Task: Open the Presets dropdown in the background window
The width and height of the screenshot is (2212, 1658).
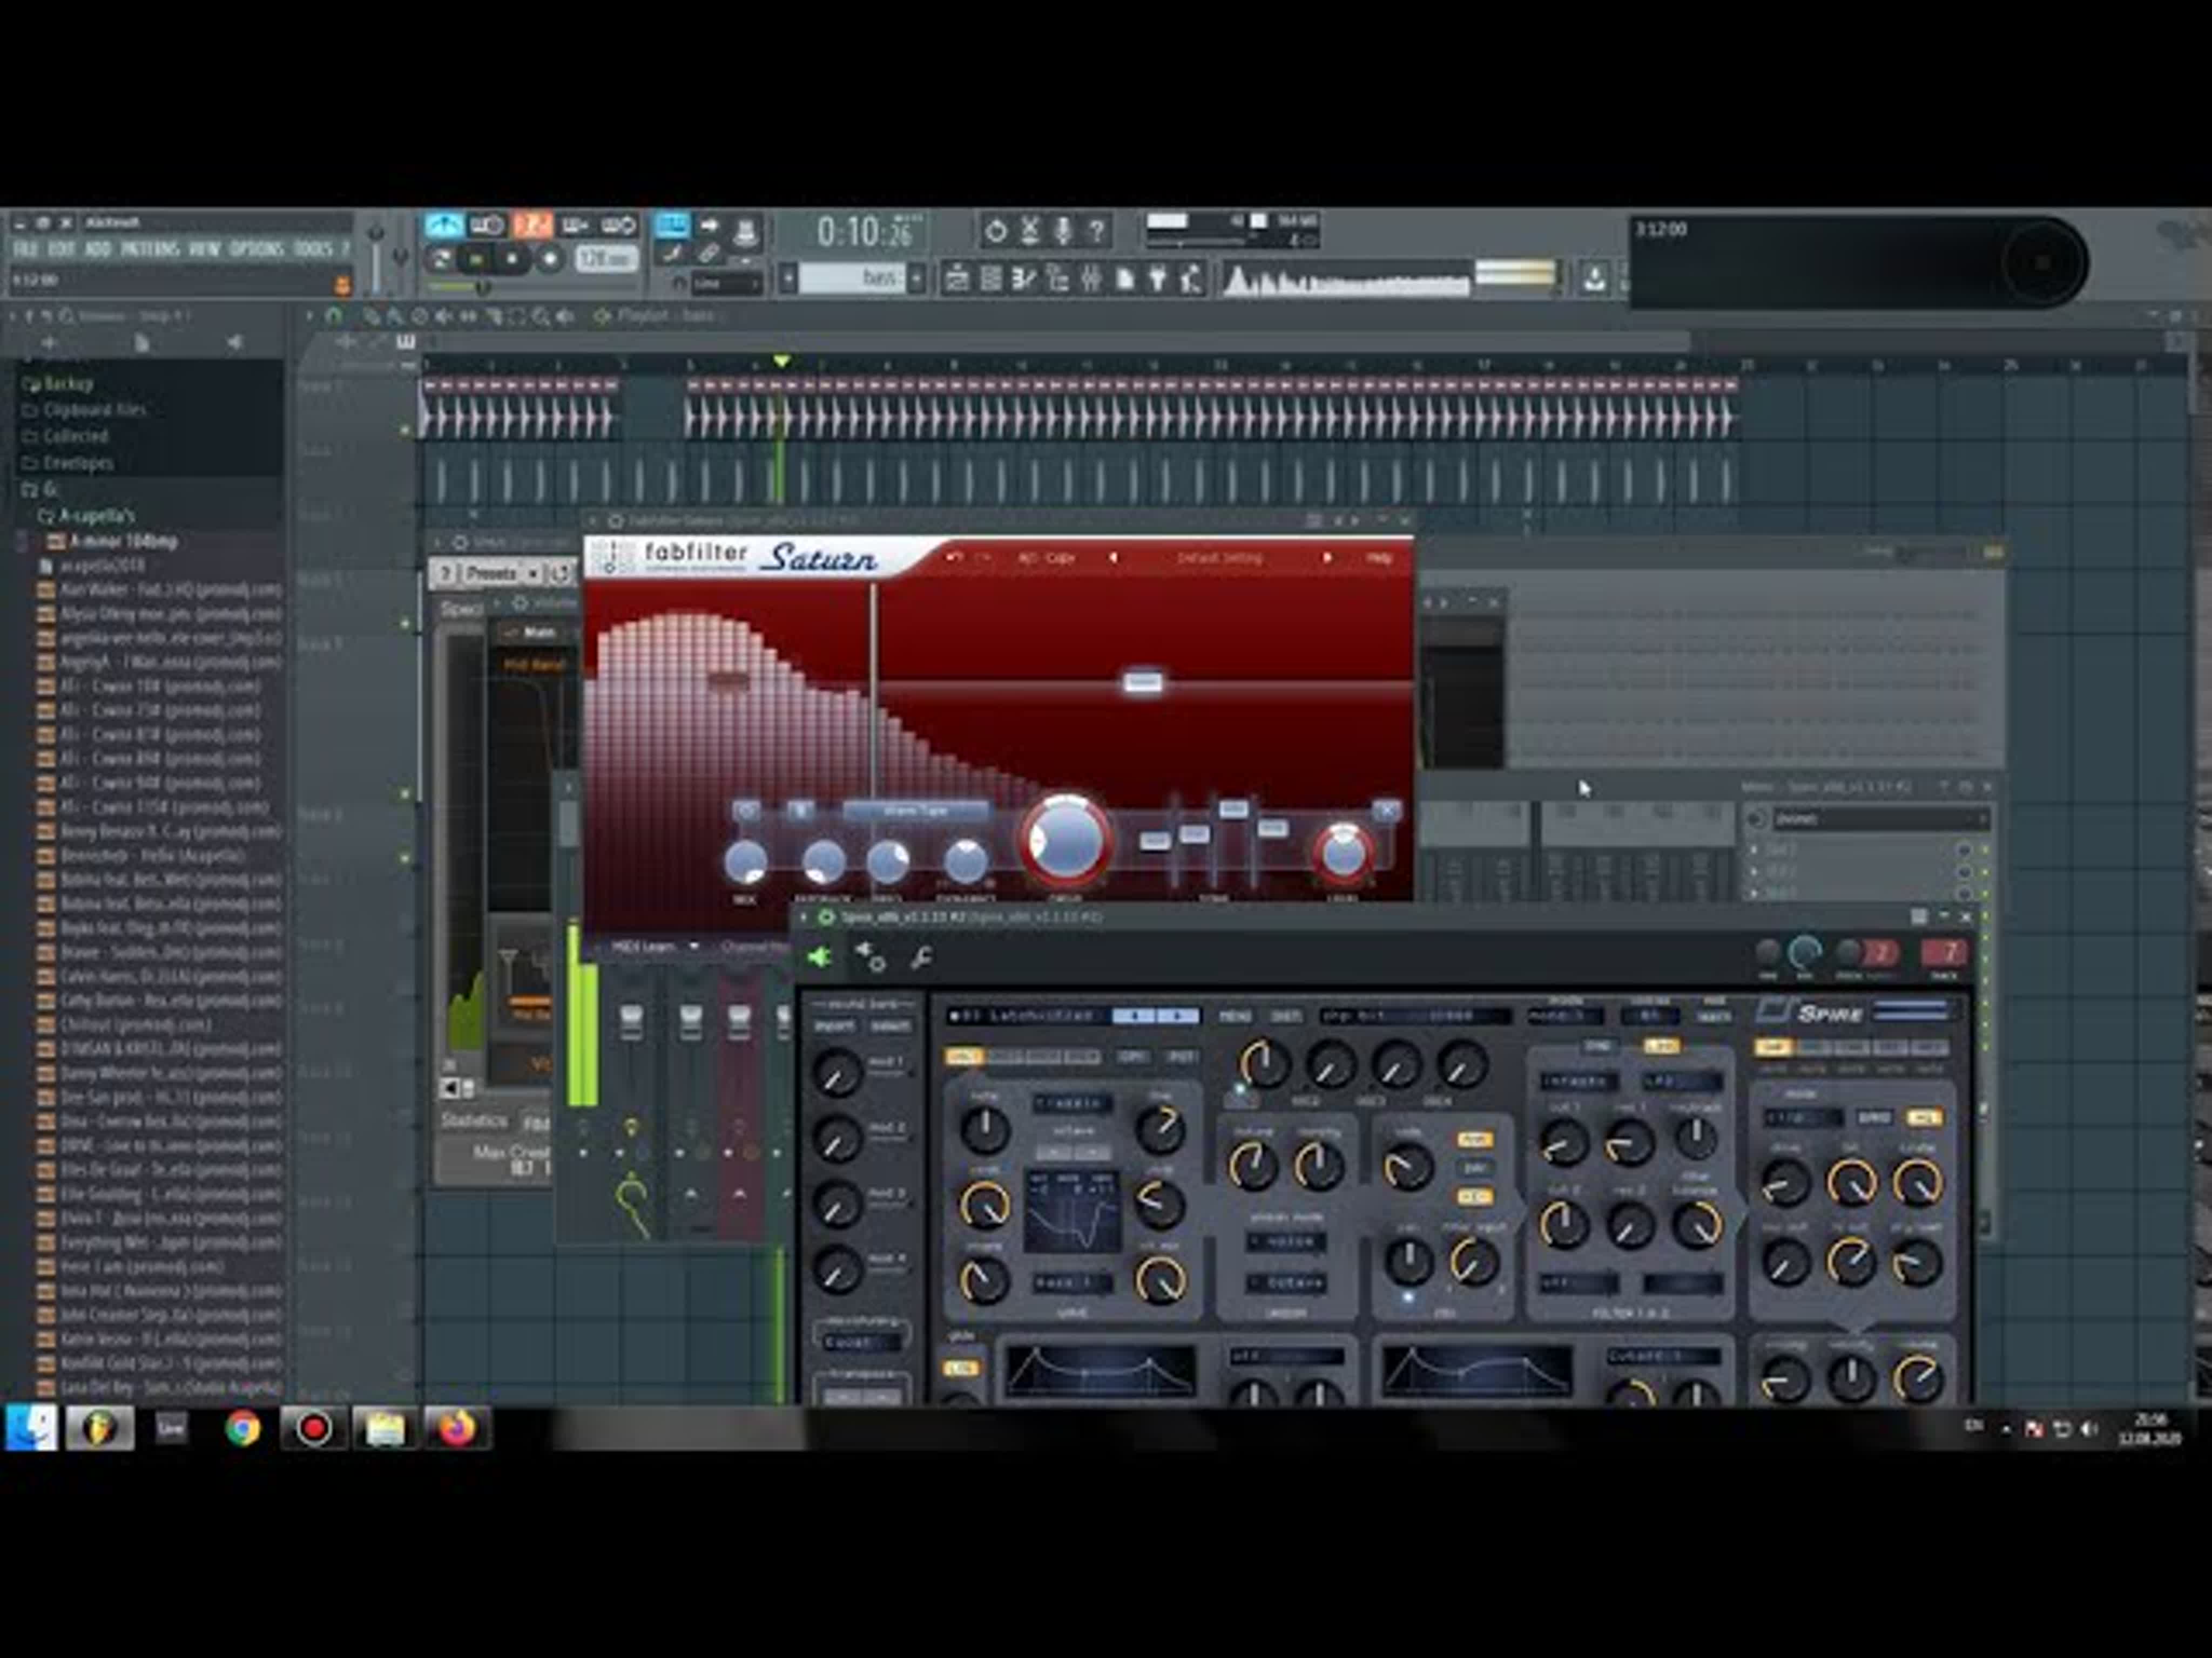Action: pyautogui.click(x=501, y=574)
